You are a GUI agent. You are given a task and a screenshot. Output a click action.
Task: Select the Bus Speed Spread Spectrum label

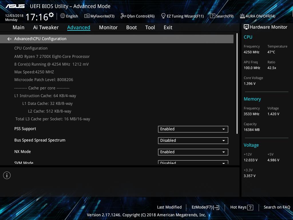pos(40,140)
